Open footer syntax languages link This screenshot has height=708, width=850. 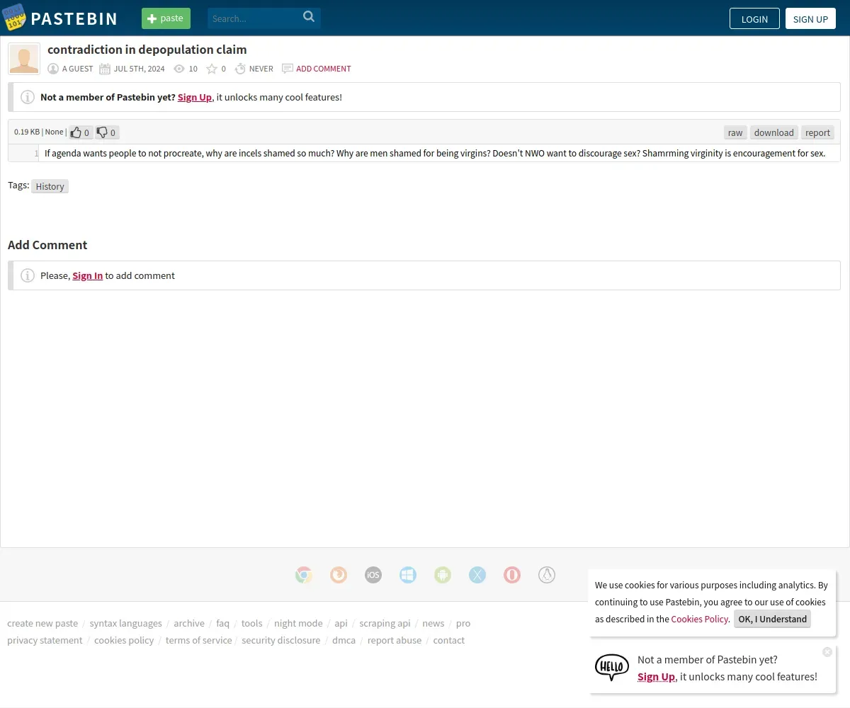[x=125, y=623]
